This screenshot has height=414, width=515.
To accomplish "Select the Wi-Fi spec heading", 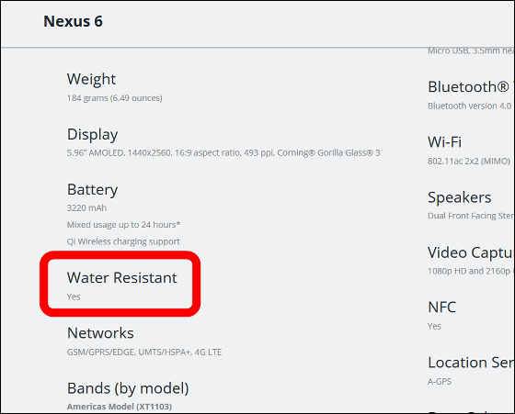I will [444, 142].
